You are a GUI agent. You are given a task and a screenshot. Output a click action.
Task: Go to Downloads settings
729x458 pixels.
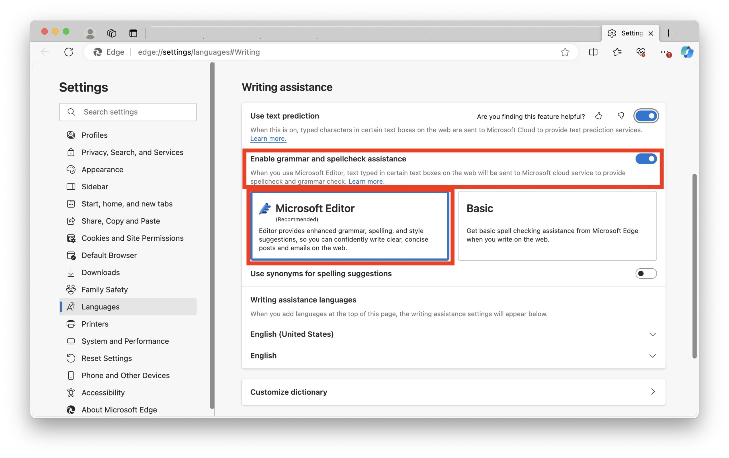click(x=101, y=272)
